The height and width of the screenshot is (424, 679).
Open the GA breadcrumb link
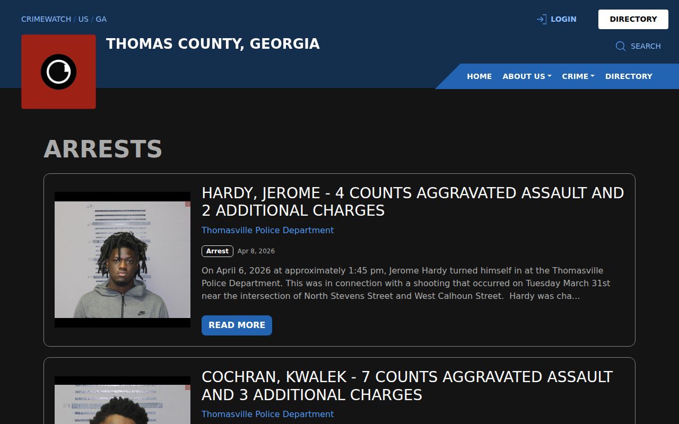pyautogui.click(x=101, y=19)
